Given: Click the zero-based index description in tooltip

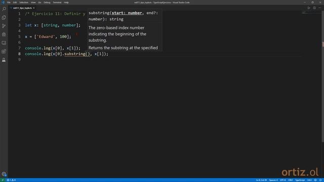Looking at the screenshot, I should [117, 34].
